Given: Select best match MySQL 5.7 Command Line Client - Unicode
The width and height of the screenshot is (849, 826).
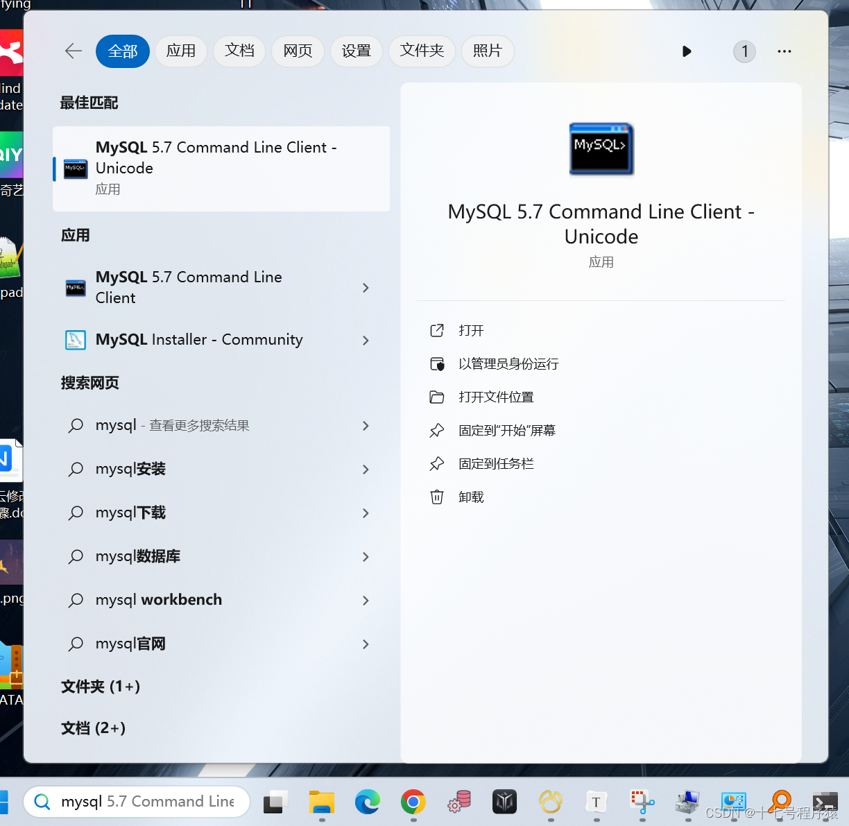Looking at the screenshot, I should (221, 169).
